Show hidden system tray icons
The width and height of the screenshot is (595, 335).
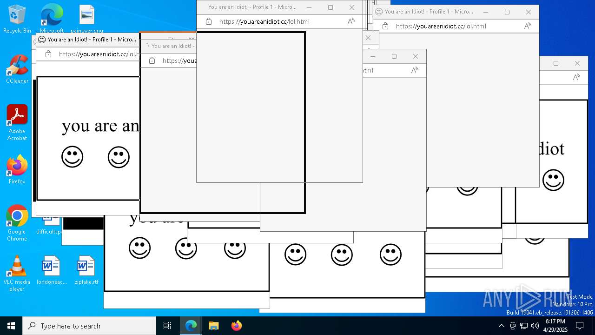(501, 326)
